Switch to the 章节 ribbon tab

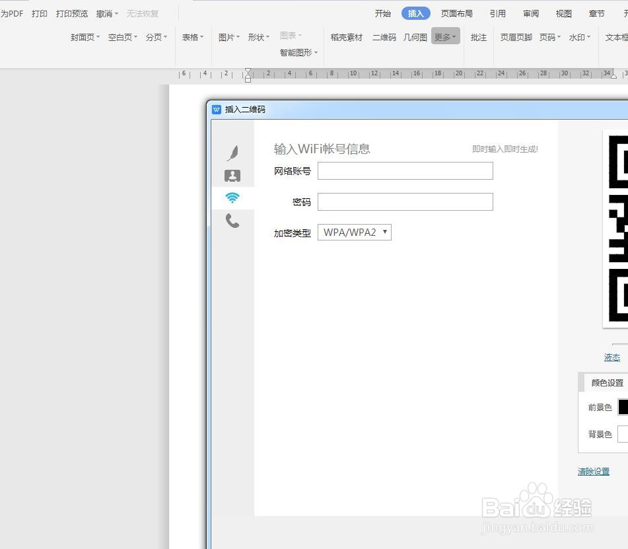(x=597, y=14)
